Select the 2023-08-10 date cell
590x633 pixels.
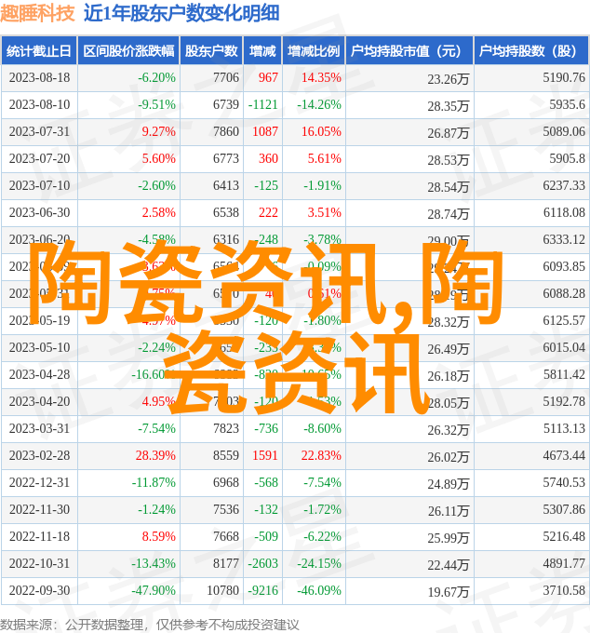click(39, 104)
